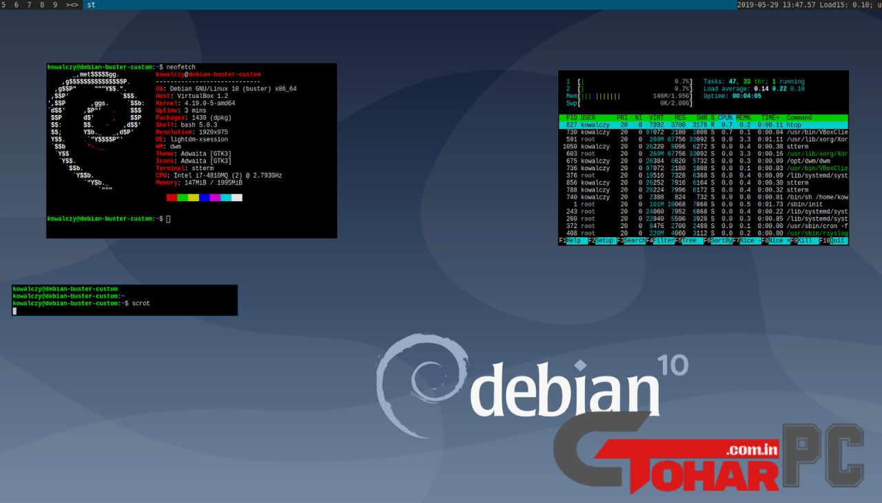
Task: Sort htop by the TIME+ column header
Action: coord(770,118)
